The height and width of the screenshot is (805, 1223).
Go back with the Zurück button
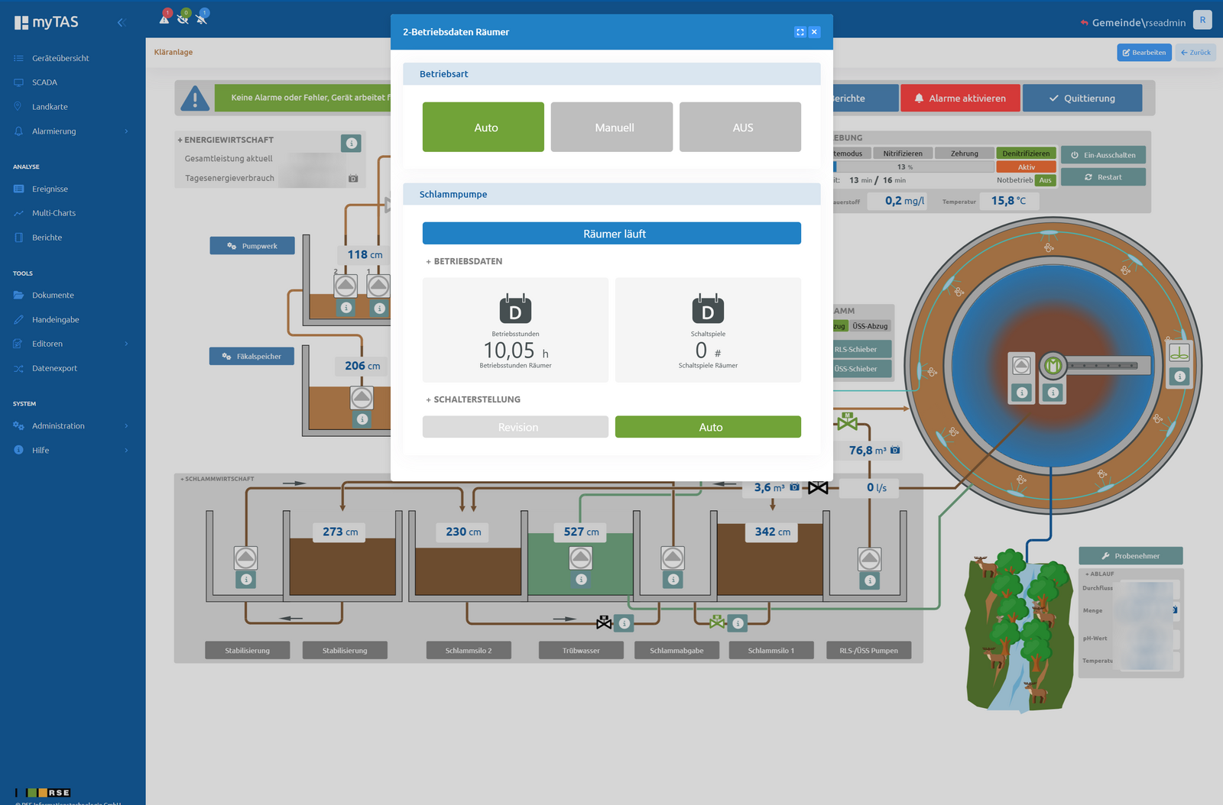pyautogui.click(x=1195, y=53)
